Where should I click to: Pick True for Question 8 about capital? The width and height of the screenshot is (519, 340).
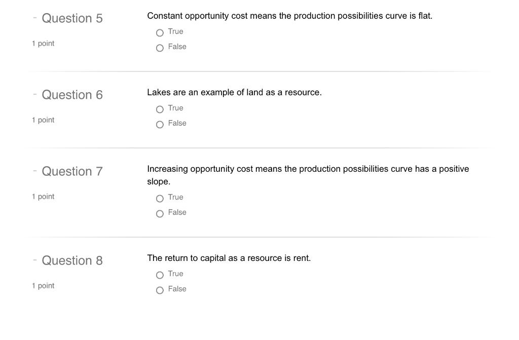[160, 275]
